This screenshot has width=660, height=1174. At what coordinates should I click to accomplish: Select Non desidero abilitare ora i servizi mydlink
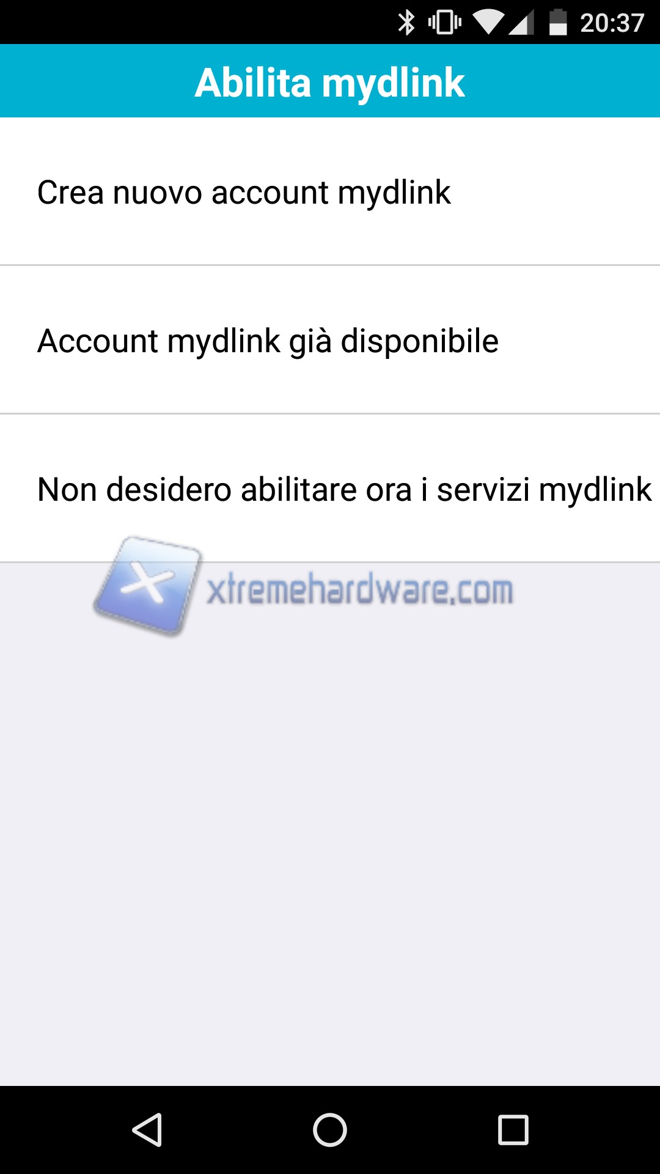330,489
